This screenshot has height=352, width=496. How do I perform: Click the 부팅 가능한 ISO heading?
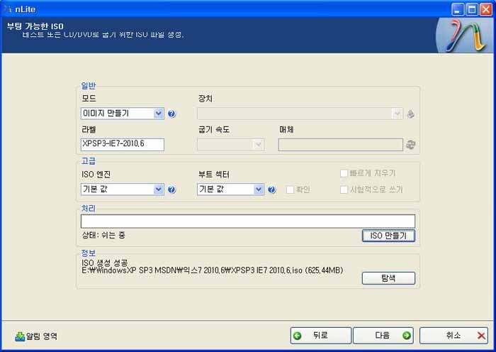[35, 26]
